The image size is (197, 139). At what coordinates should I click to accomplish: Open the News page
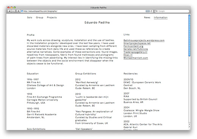[147, 17]
